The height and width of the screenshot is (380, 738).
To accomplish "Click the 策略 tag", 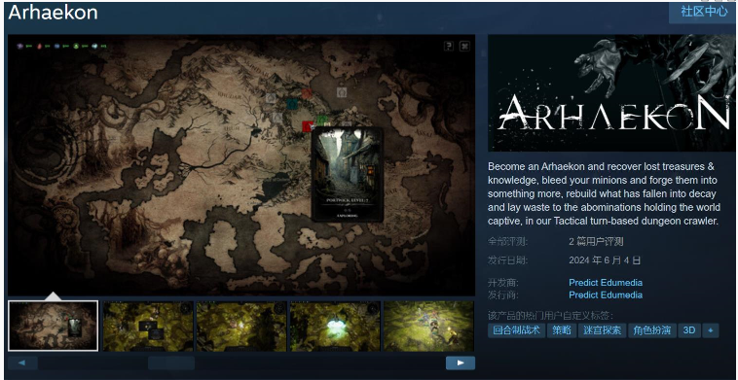I will [562, 330].
